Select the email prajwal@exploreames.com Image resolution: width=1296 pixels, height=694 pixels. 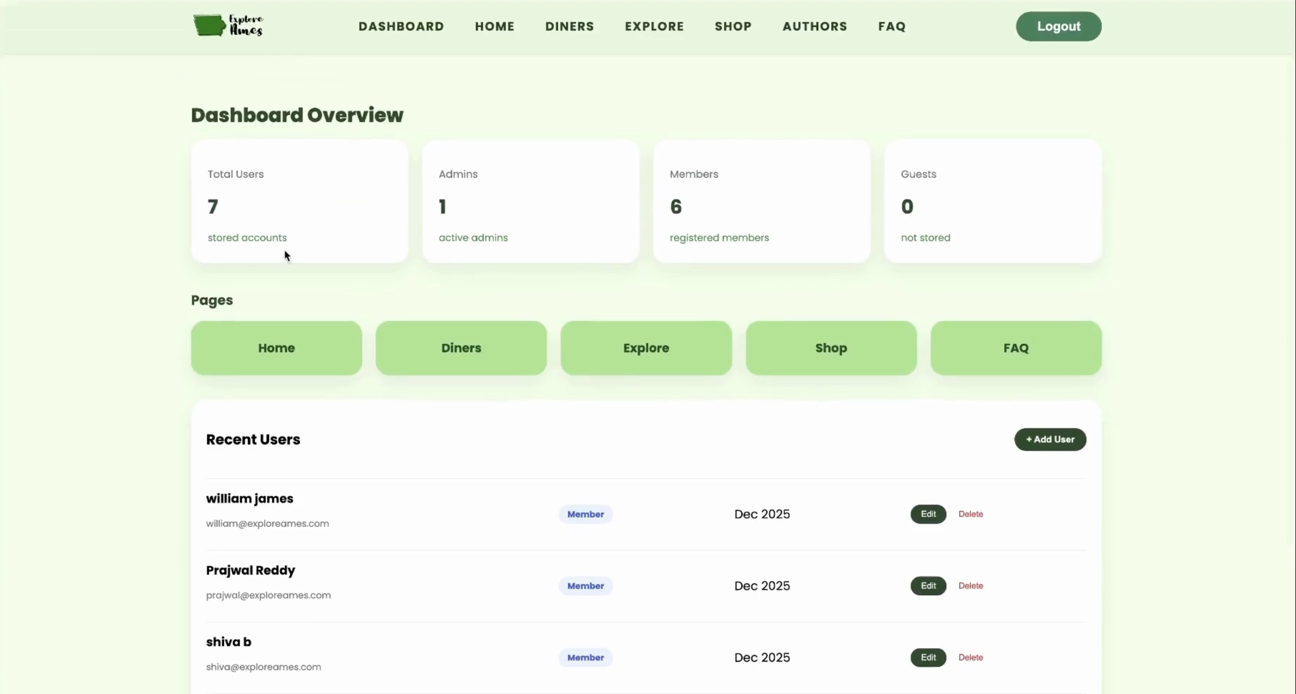click(x=268, y=595)
